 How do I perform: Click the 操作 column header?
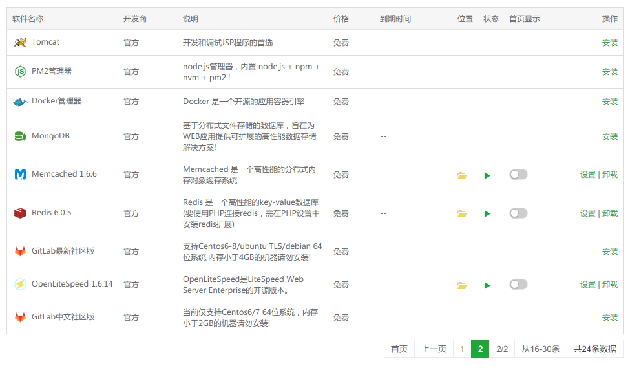point(610,19)
